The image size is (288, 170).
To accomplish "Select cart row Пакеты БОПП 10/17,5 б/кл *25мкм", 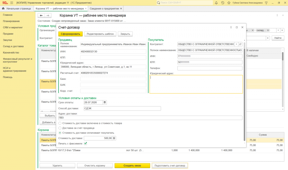I will point(162,150).
